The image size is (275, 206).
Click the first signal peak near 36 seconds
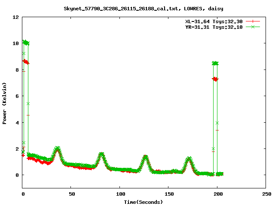coord(58,149)
